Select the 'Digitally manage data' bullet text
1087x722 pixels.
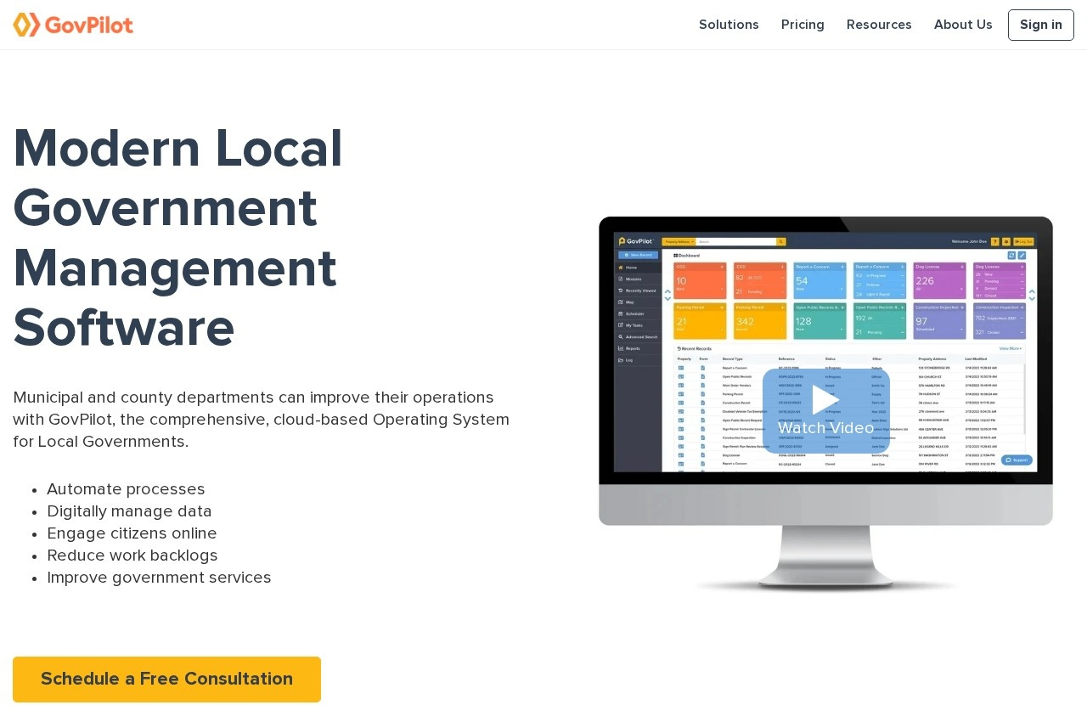(129, 511)
